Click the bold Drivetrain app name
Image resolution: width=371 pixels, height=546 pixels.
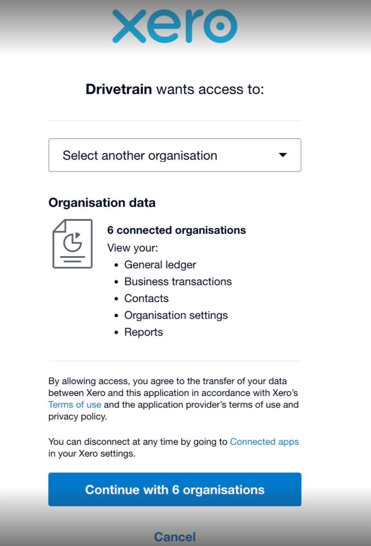119,89
